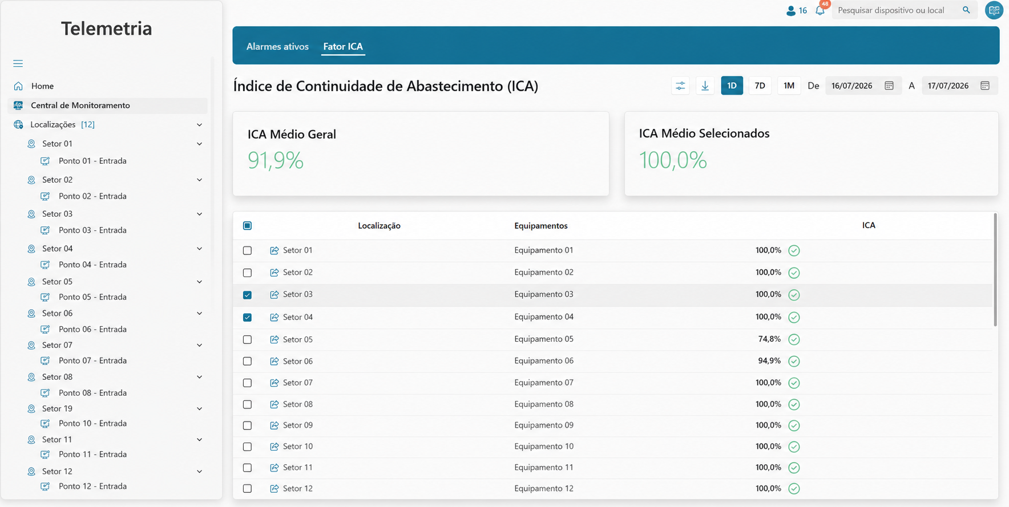Click the 74,8% ICA value

tap(769, 339)
